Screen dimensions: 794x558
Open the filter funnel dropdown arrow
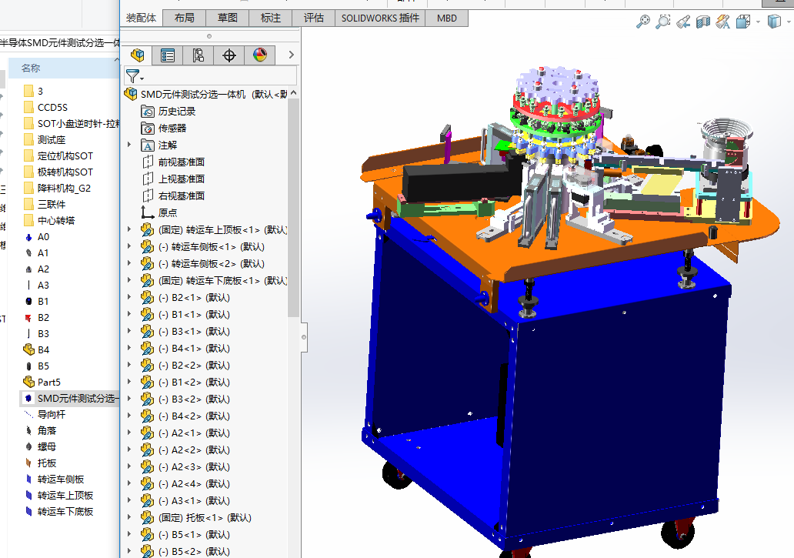point(142,79)
